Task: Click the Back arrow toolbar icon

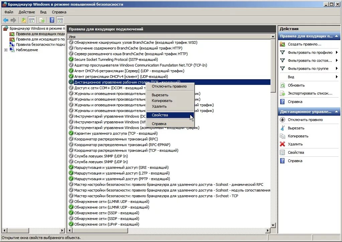Action: pyautogui.click(x=6, y=20)
